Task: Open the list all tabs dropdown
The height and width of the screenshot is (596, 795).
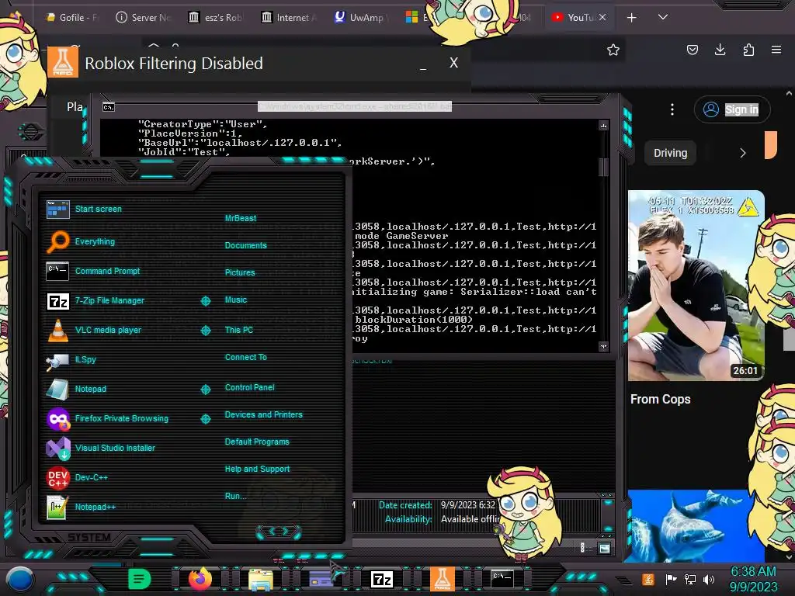Action: (663, 17)
